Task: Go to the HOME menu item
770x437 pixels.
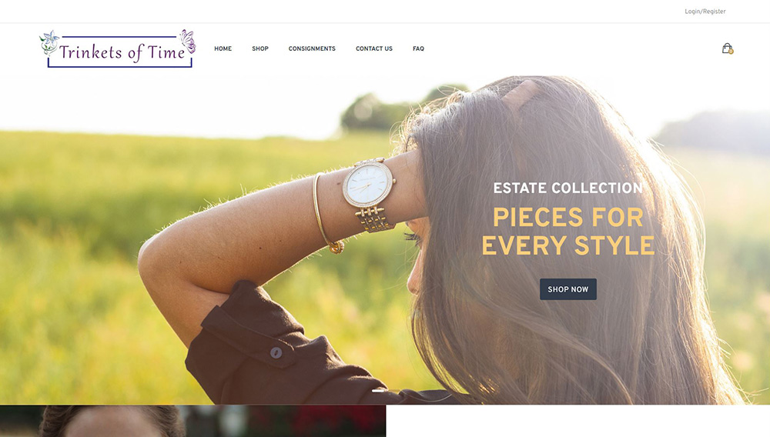Action: tap(223, 48)
